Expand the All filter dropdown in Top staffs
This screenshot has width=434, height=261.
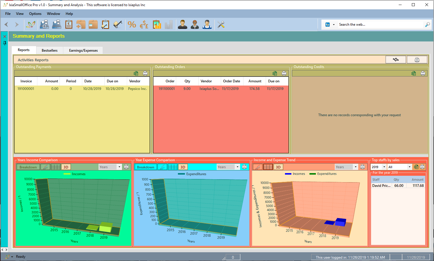409,167
